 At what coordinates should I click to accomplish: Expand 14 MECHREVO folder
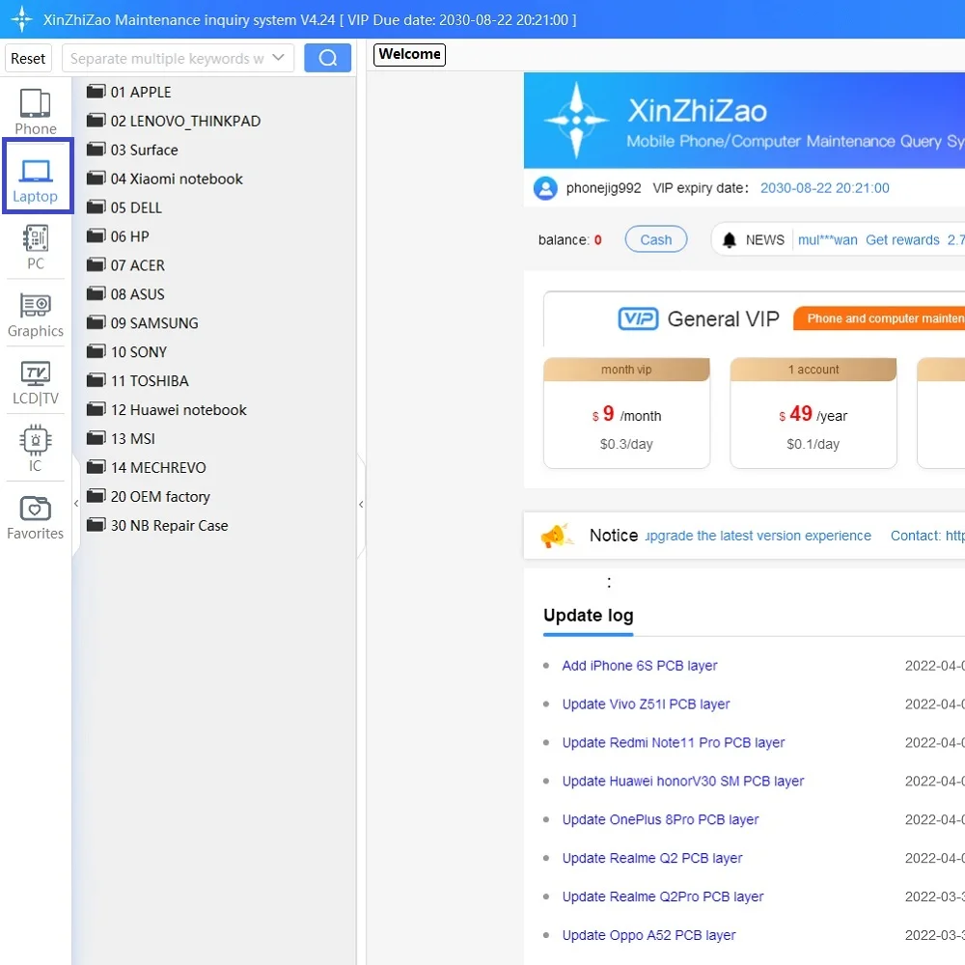click(146, 468)
